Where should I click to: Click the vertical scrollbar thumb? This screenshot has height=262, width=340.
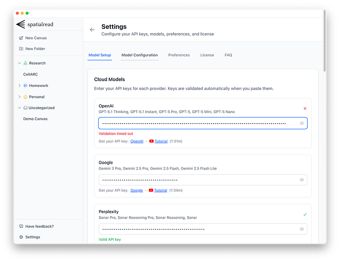pyautogui.click(x=324, y=41)
